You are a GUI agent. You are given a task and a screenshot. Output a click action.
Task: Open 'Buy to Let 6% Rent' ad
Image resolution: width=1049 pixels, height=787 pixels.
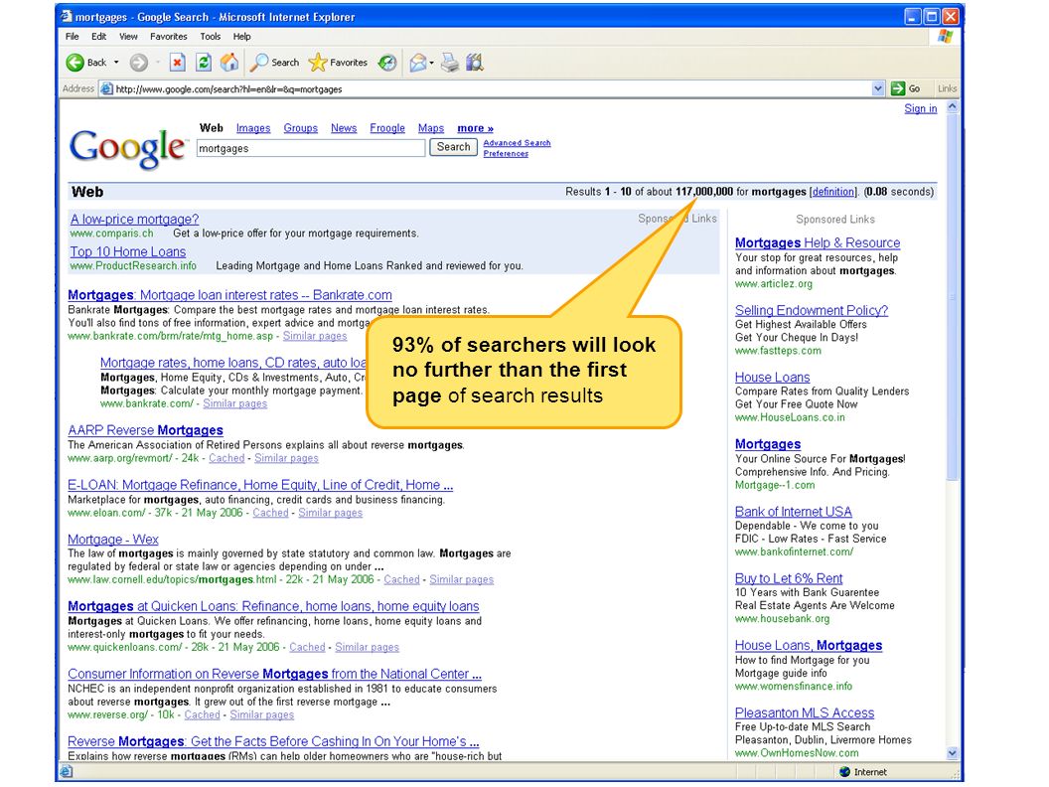coord(789,578)
